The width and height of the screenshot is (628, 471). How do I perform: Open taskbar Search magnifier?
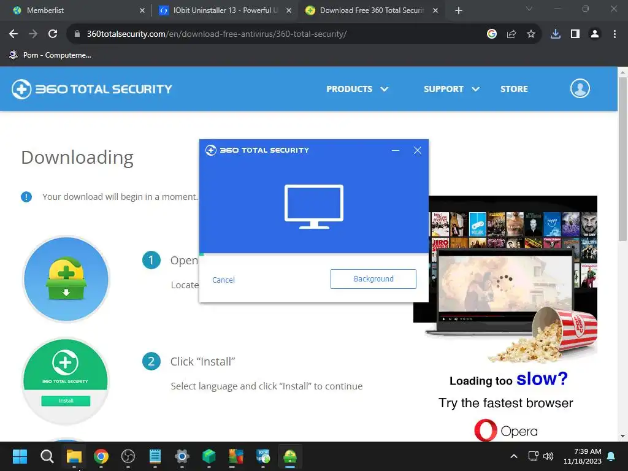[47, 456]
